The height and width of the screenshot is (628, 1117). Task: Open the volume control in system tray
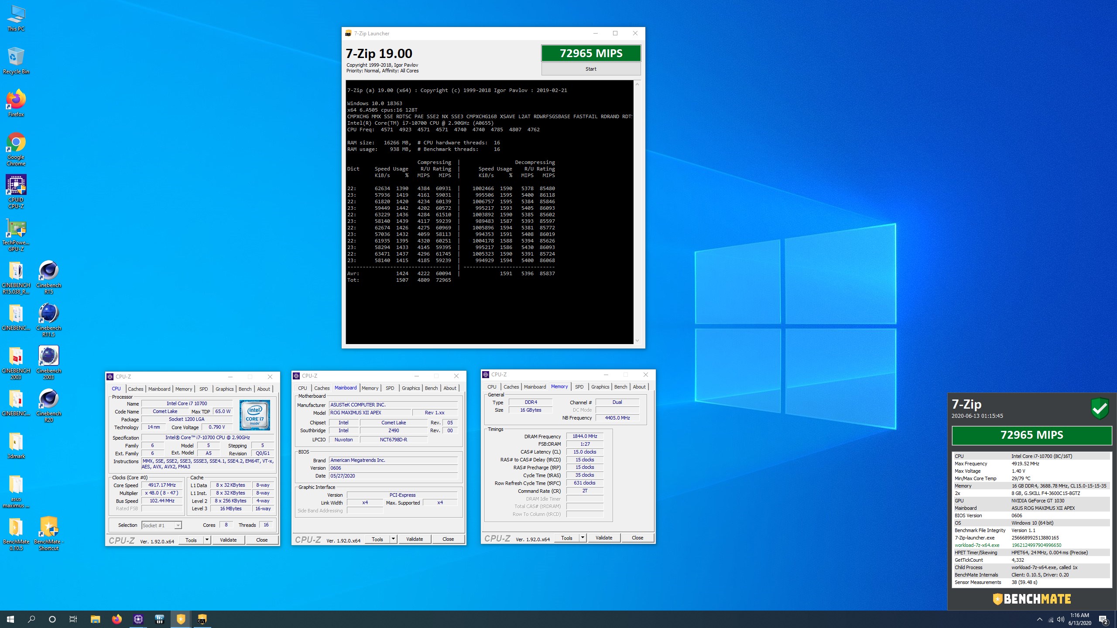1061,620
